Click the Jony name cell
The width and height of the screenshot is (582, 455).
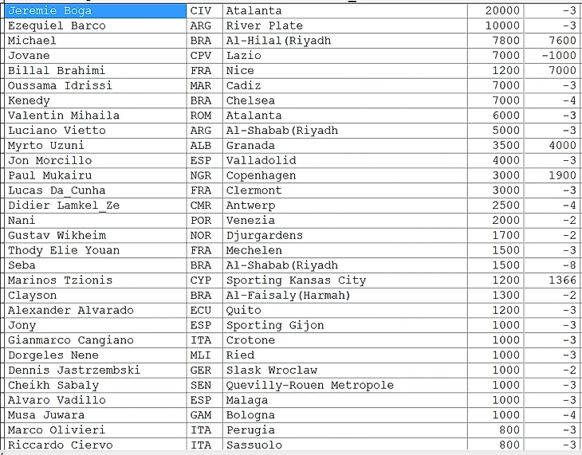(x=96, y=325)
